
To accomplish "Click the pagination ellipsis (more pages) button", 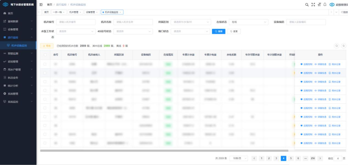I will [305, 158].
